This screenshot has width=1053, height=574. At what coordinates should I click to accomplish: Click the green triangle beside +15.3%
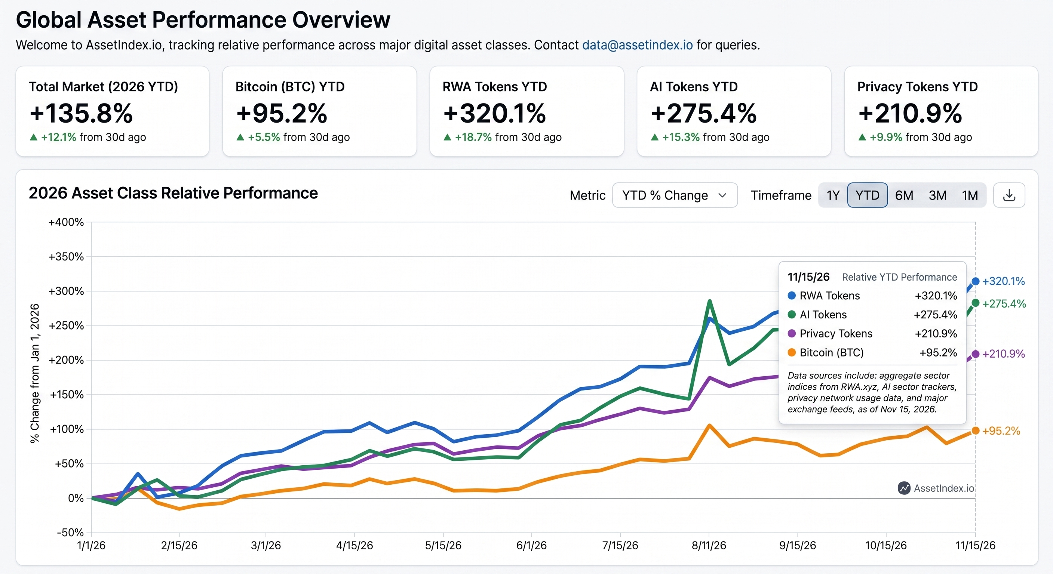click(655, 137)
